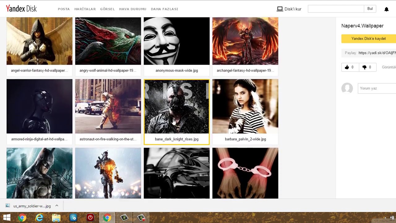Click the Disk'i kur laptop icon
Screen dimensions: 396x223
click(x=280, y=9)
